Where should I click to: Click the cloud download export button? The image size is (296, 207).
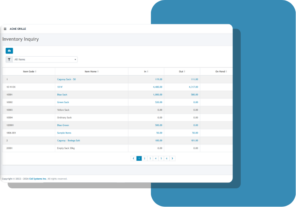9,51
